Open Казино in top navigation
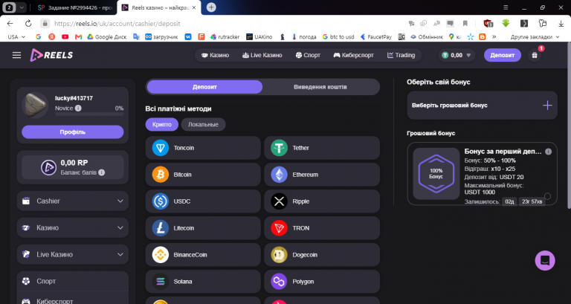571x304 pixels. (x=215, y=55)
